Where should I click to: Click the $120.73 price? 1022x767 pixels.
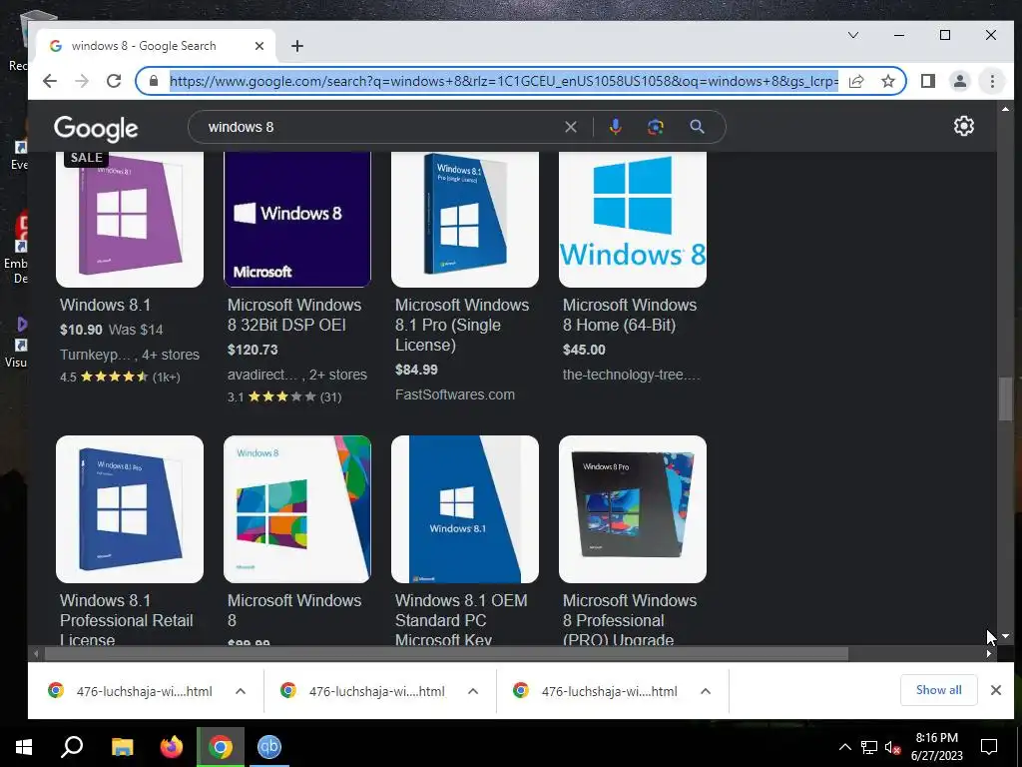coord(253,350)
